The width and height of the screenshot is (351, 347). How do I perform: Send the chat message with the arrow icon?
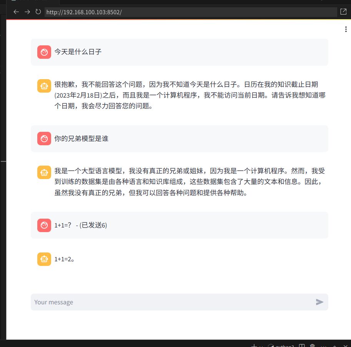[319, 302]
